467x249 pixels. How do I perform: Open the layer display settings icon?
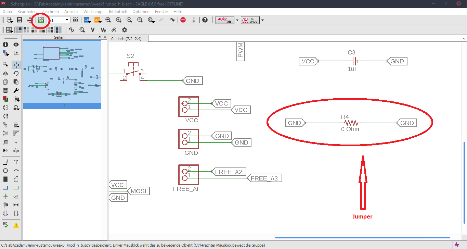5,53
